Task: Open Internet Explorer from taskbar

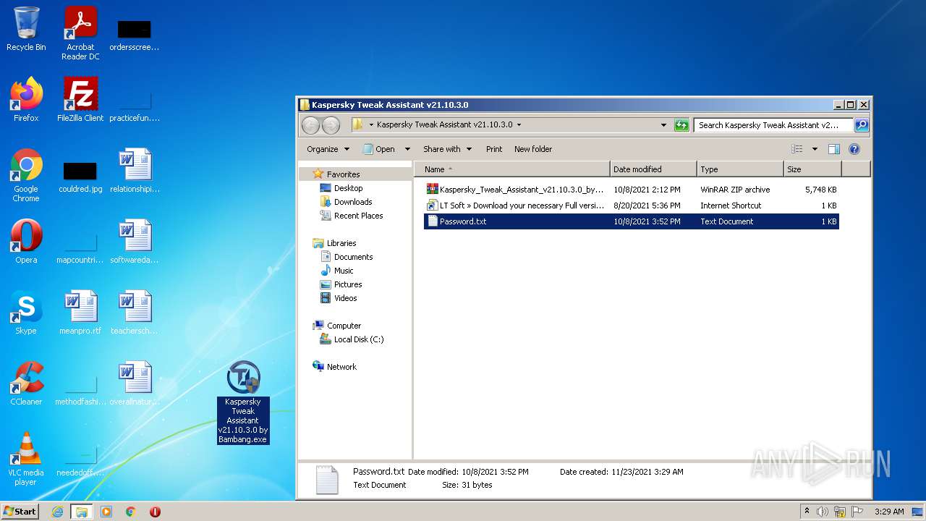Action: point(58,512)
